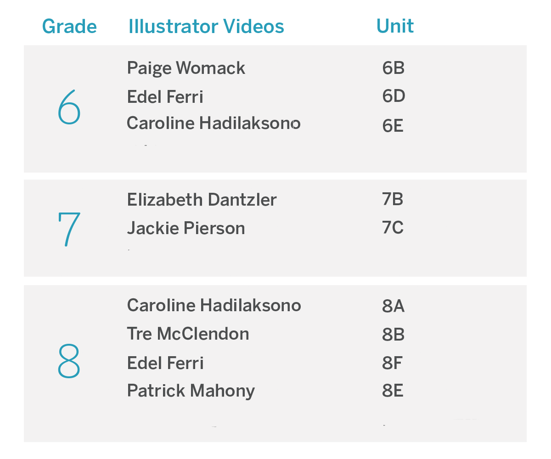Click the large grade 8 numeral

point(69,361)
